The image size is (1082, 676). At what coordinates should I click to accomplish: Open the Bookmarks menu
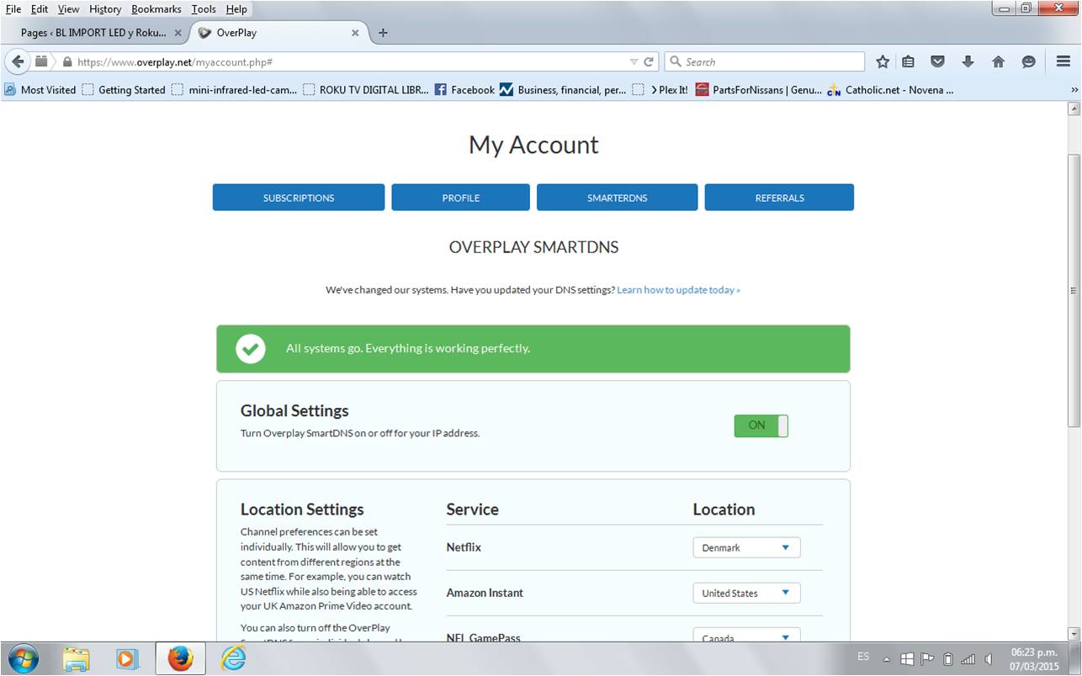pyautogui.click(x=156, y=9)
